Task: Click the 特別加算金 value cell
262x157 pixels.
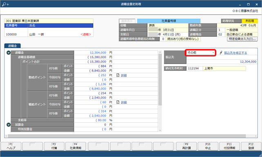Action: tap(104, 129)
